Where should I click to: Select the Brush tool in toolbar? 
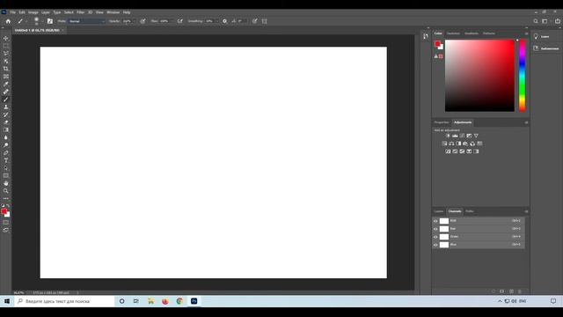[6, 100]
